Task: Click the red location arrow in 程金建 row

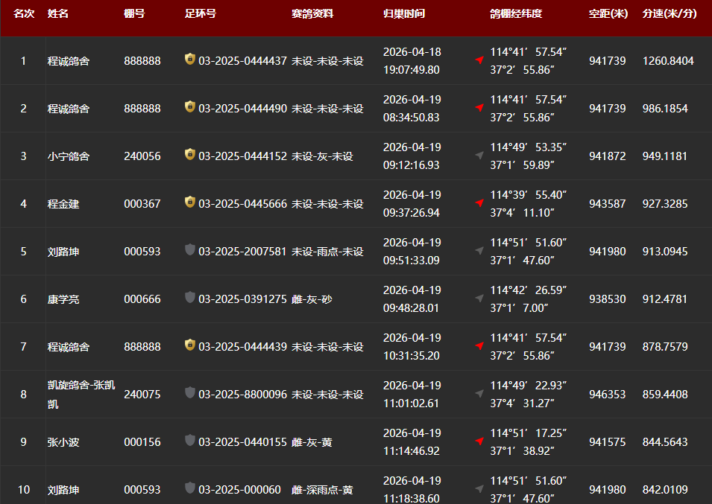Action: click(x=479, y=202)
